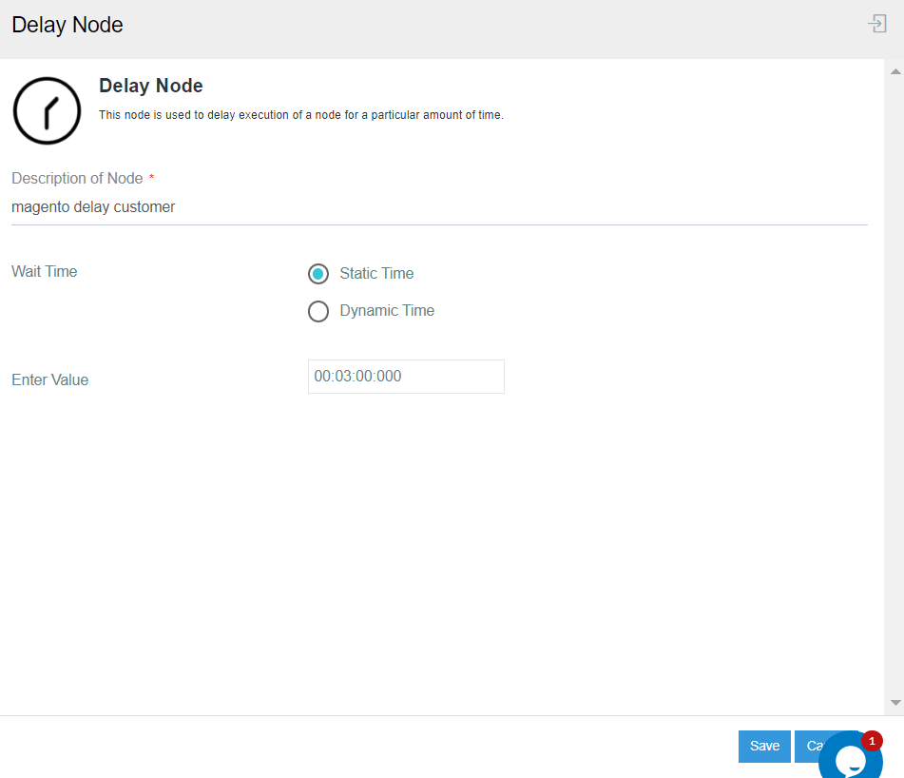Click the node description help text
This screenshot has height=778, width=904.
[x=300, y=115]
